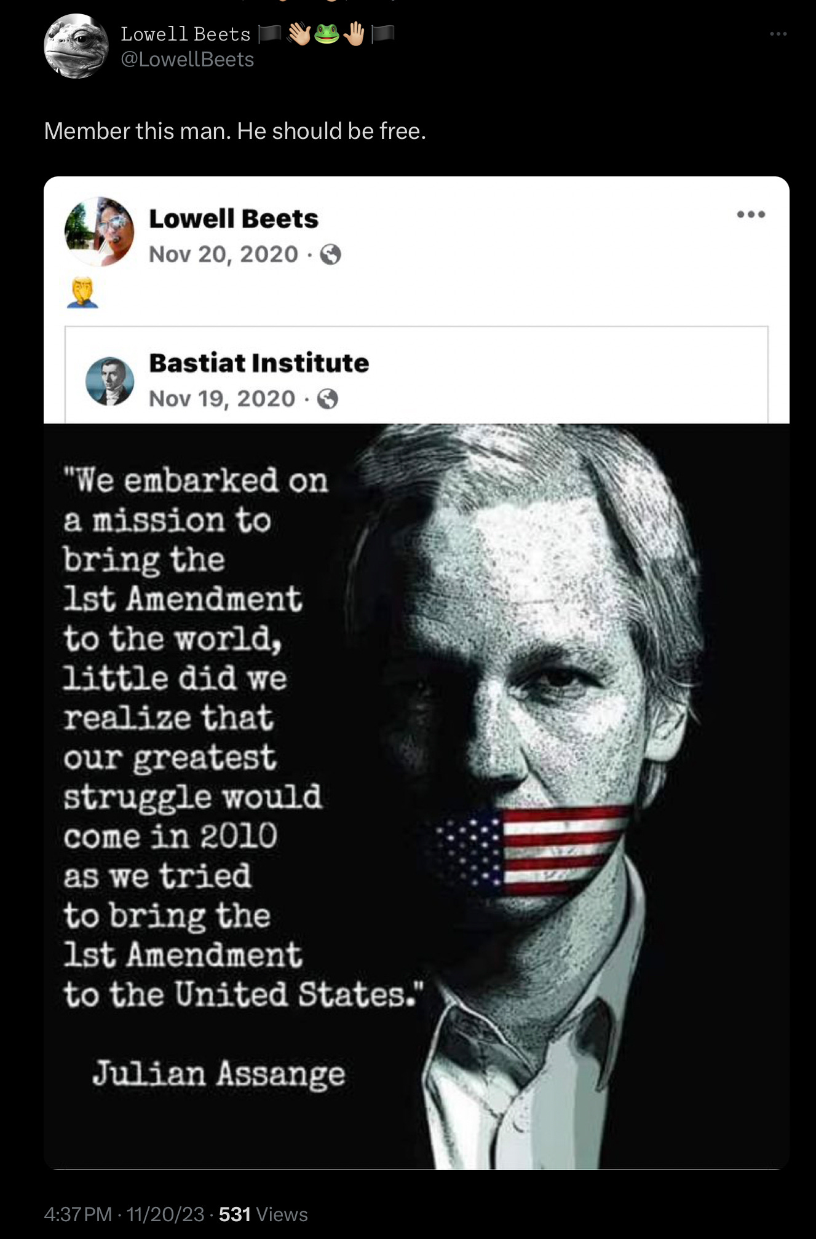Click the Lowell Beets Facebook profile photo
The height and width of the screenshot is (1239, 816).
(99, 232)
